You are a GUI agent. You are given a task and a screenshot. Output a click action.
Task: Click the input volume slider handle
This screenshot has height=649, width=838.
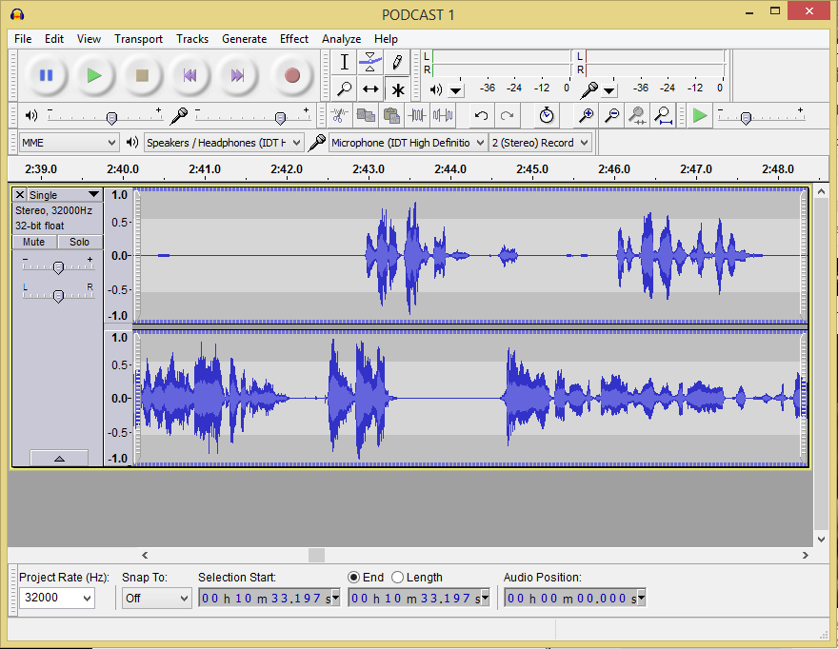tap(280, 118)
